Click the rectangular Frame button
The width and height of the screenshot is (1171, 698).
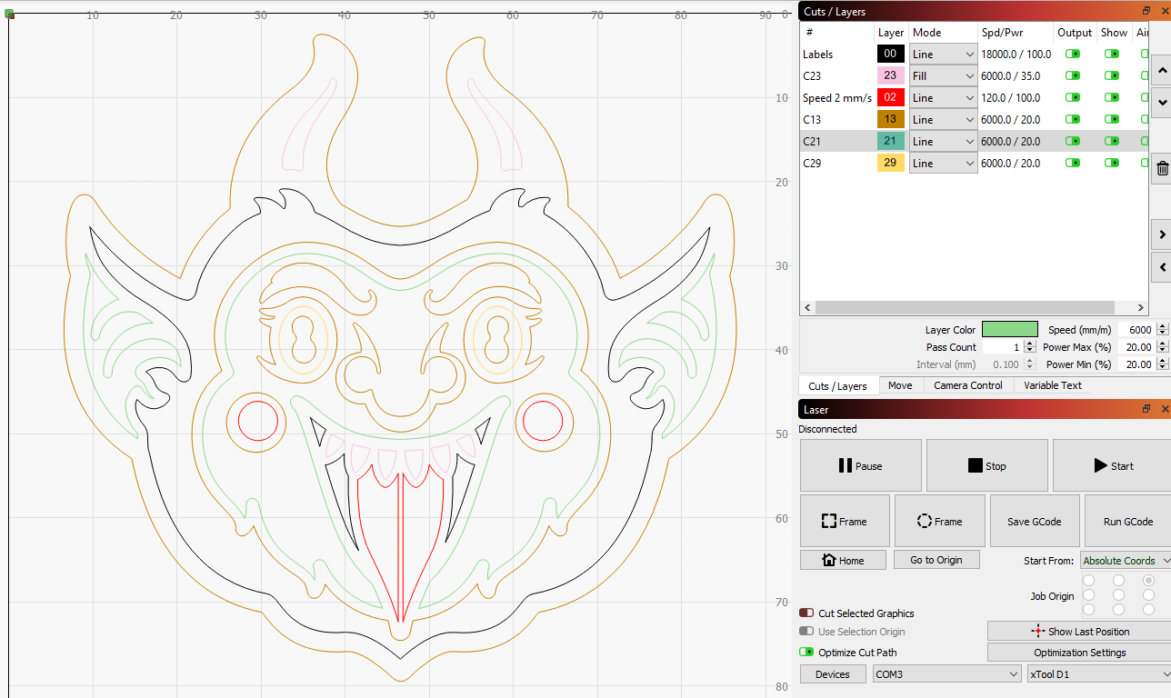845,521
